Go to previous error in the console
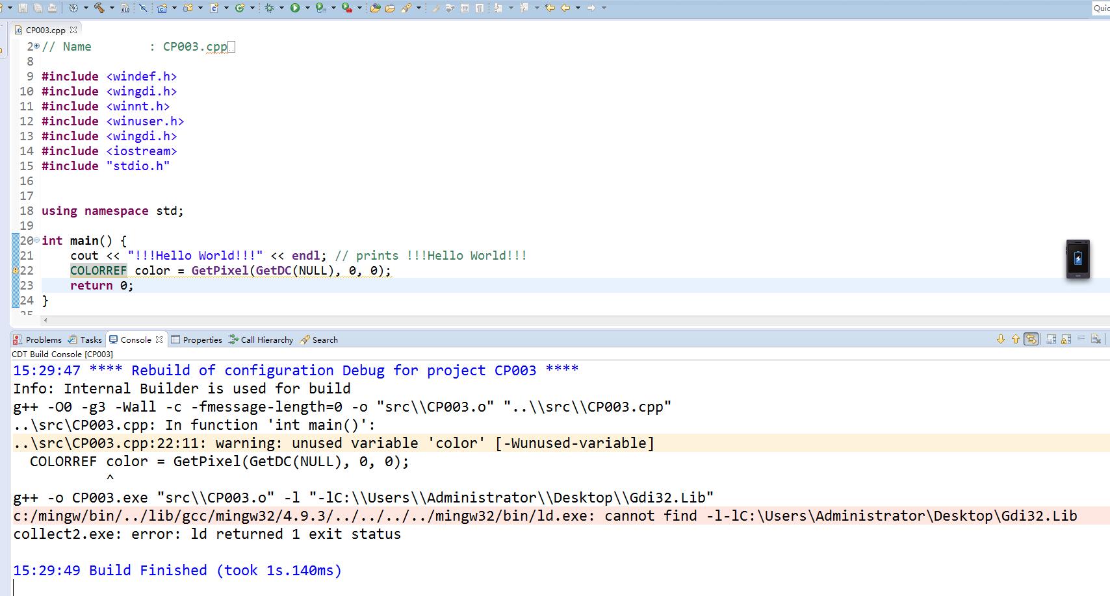This screenshot has height=596, width=1110. coord(1016,340)
